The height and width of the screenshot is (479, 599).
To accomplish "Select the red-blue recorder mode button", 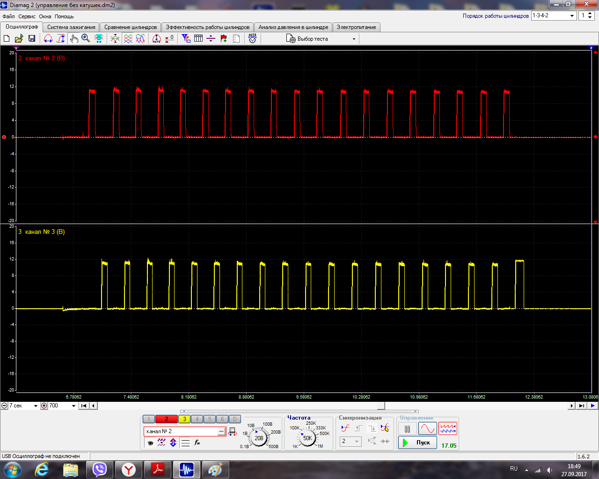I will [x=448, y=429].
